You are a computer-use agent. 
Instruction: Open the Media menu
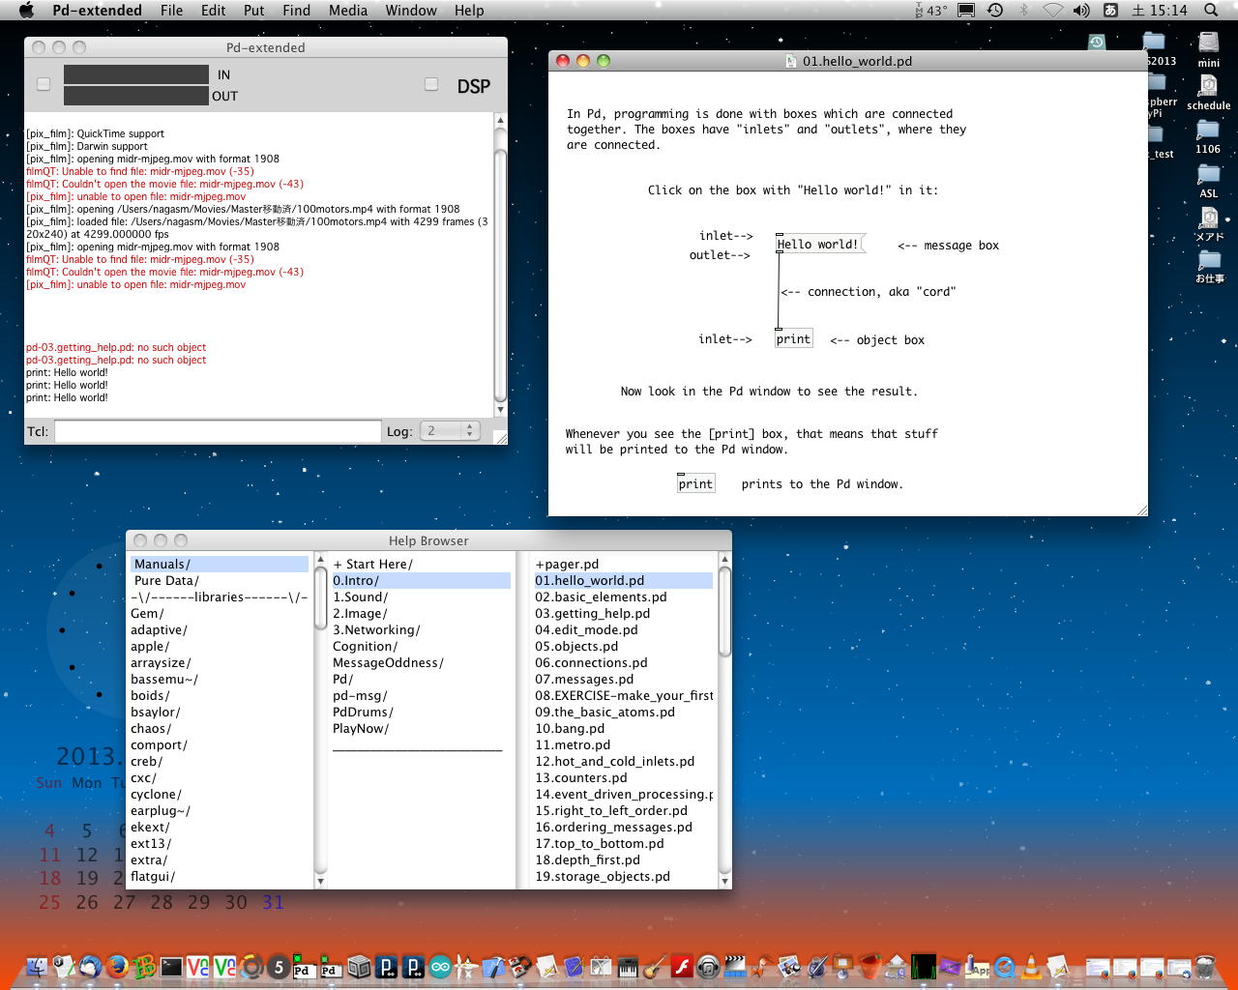(347, 11)
